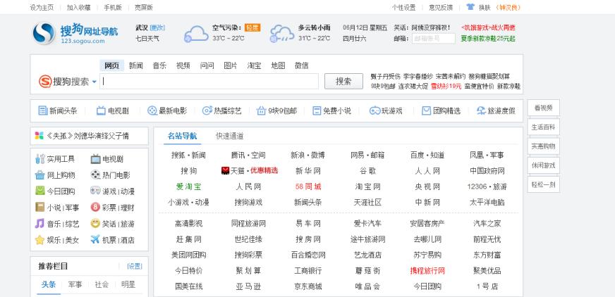Click the 笑话 smiley face icon
Image resolution: width=615 pixels, height=297 pixels.
tap(95, 223)
